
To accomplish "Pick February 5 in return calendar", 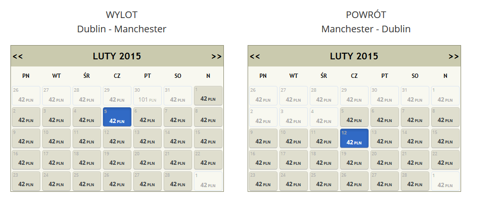I will (x=354, y=117).
